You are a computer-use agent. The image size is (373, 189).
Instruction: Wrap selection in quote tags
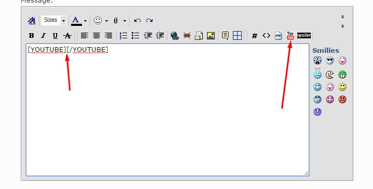pos(225,36)
